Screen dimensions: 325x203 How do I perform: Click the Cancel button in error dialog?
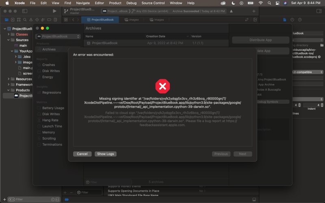click(82, 154)
